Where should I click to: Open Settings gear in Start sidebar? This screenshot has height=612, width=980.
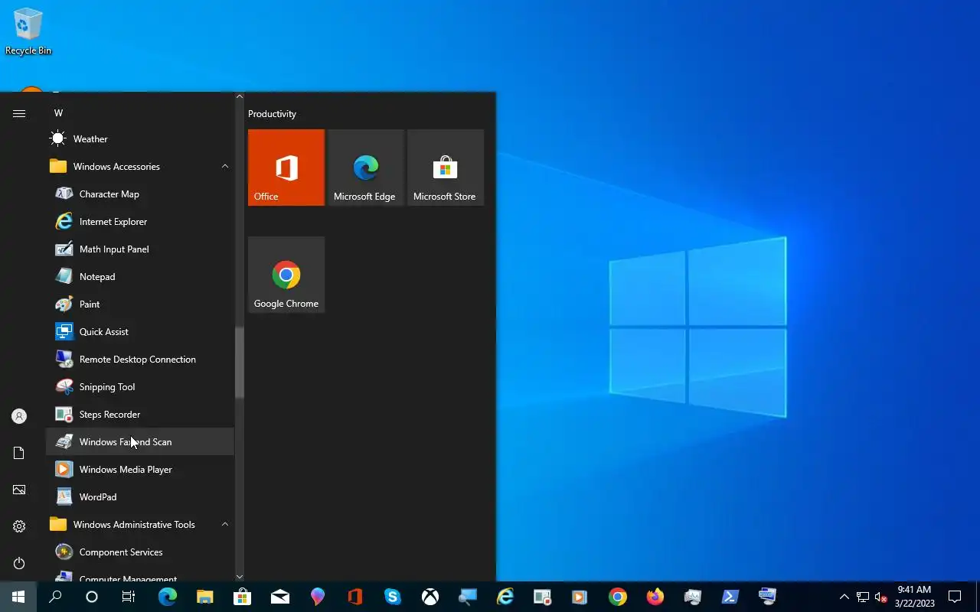pos(19,526)
